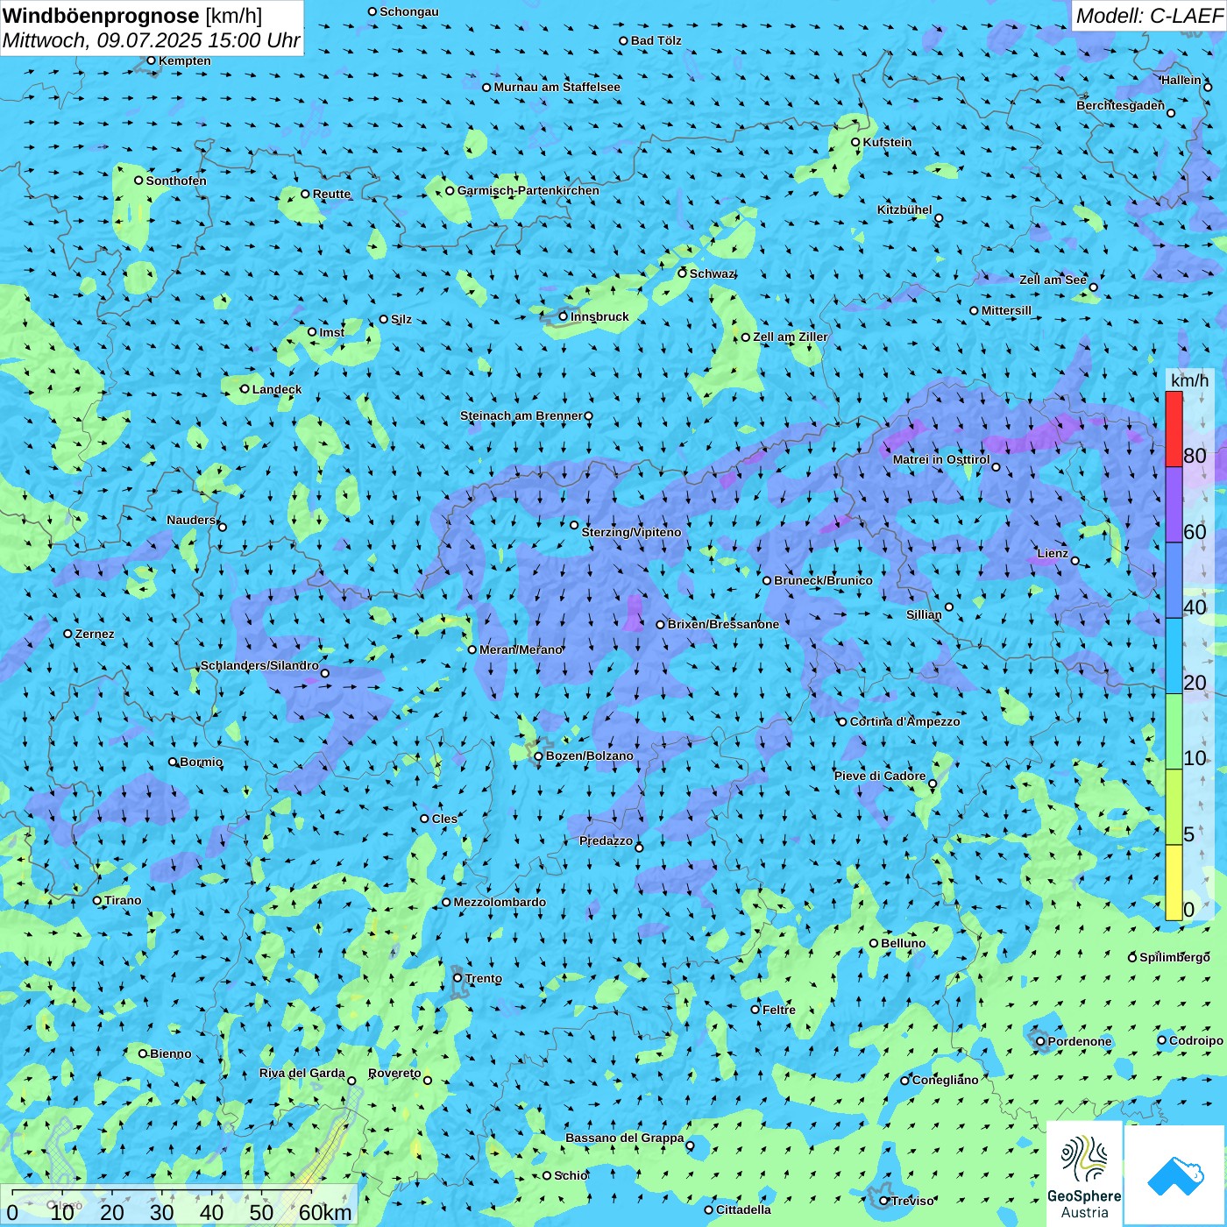The height and width of the screenshot is (1227, 1227).
Task: Click the 'Steinach am Brenner' label
Action: [521, 415]
